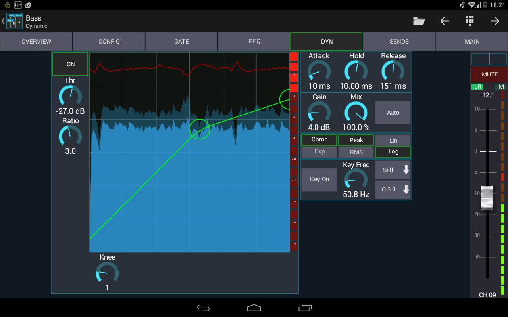This screenshot has height=317, width=508.
Task: Switch the scale to Lin
Action: (x=393, y=140)
